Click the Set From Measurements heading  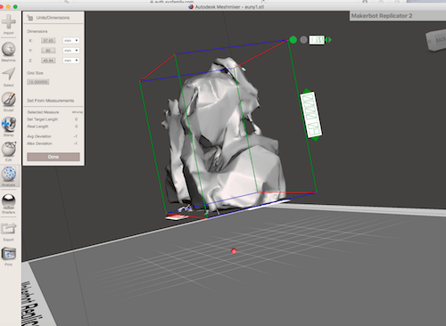(x=51, y=101)
